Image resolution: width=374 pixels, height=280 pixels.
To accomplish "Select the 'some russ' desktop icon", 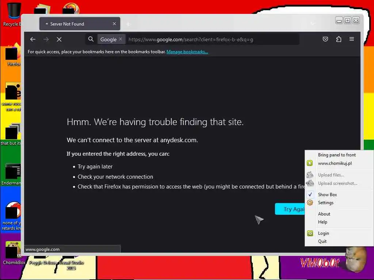I will pyautogui.click(x=12, y=97).
